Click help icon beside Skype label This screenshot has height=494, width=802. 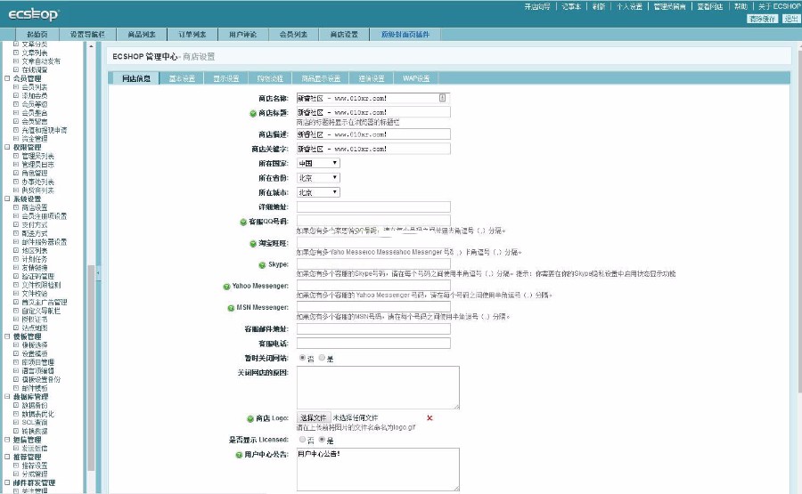click(x=262, y=265)
